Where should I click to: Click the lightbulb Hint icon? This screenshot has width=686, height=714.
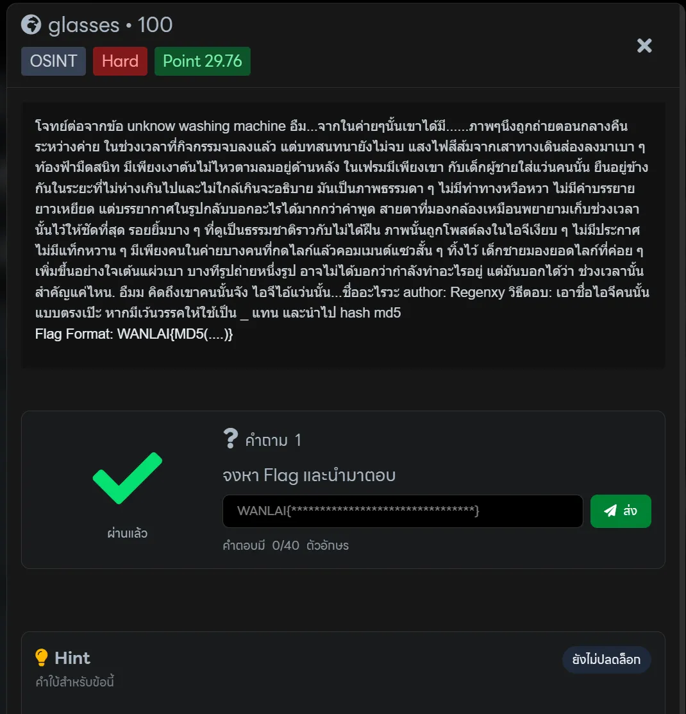click(x=42, y=658)
